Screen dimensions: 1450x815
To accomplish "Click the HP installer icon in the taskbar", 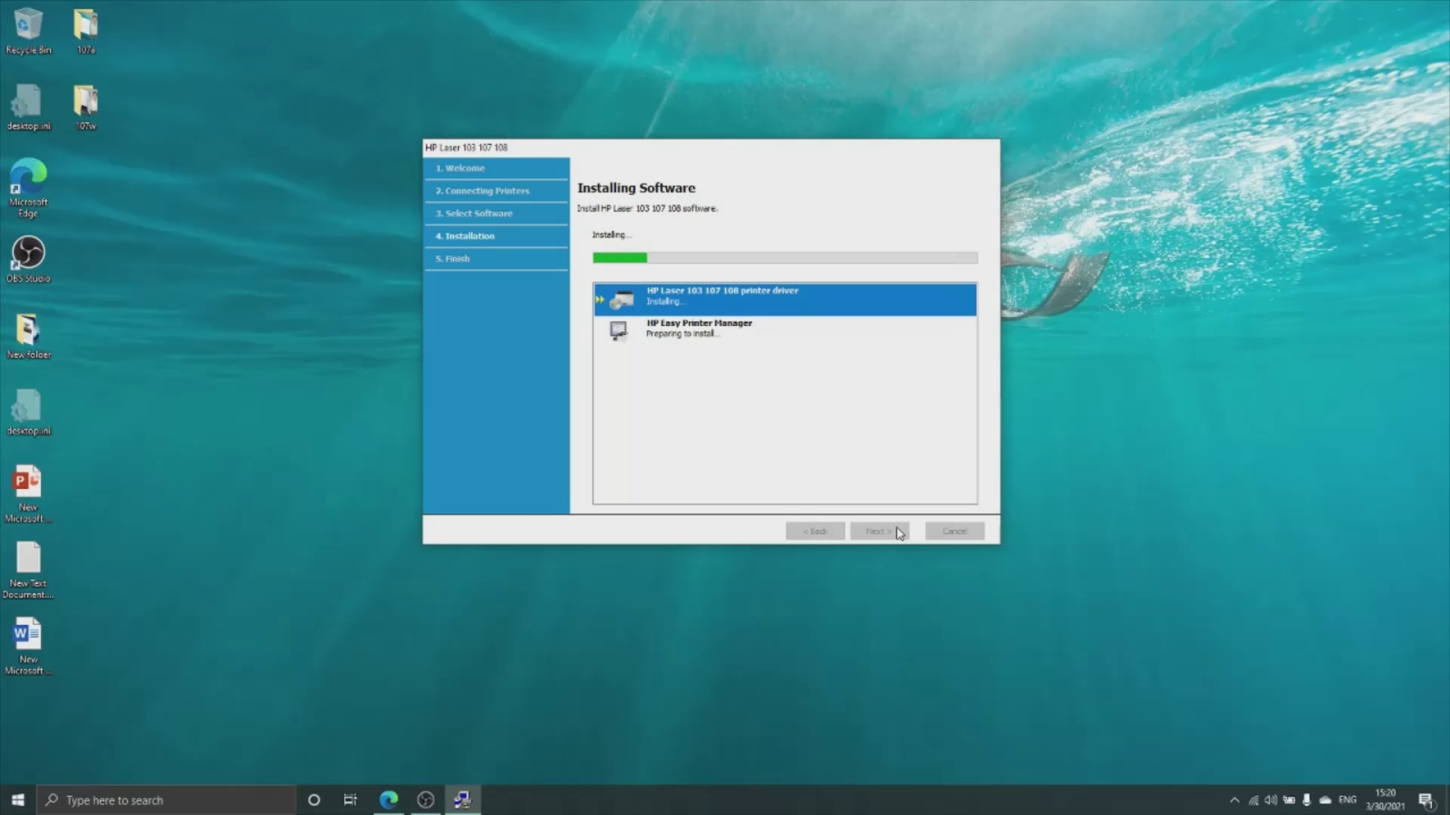I will (462, 800).
